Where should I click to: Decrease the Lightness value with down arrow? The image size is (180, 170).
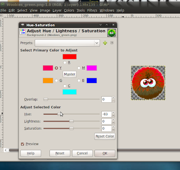click(x=113, y=123)
